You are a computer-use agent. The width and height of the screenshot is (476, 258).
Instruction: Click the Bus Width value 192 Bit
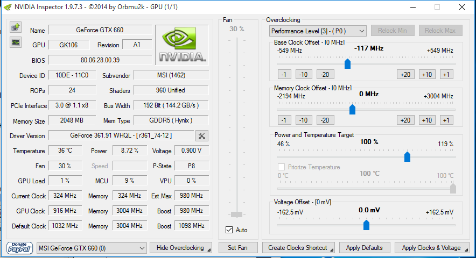pyautogui.click(x=171, y=105)
